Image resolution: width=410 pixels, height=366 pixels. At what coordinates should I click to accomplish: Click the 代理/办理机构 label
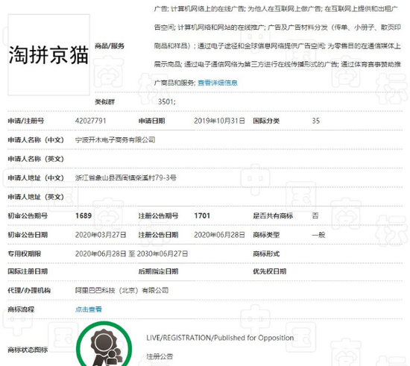[x=29, y=291]
